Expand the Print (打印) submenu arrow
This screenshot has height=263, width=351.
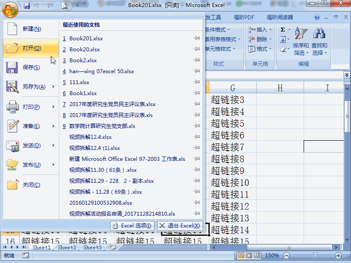tap(54, 107)
